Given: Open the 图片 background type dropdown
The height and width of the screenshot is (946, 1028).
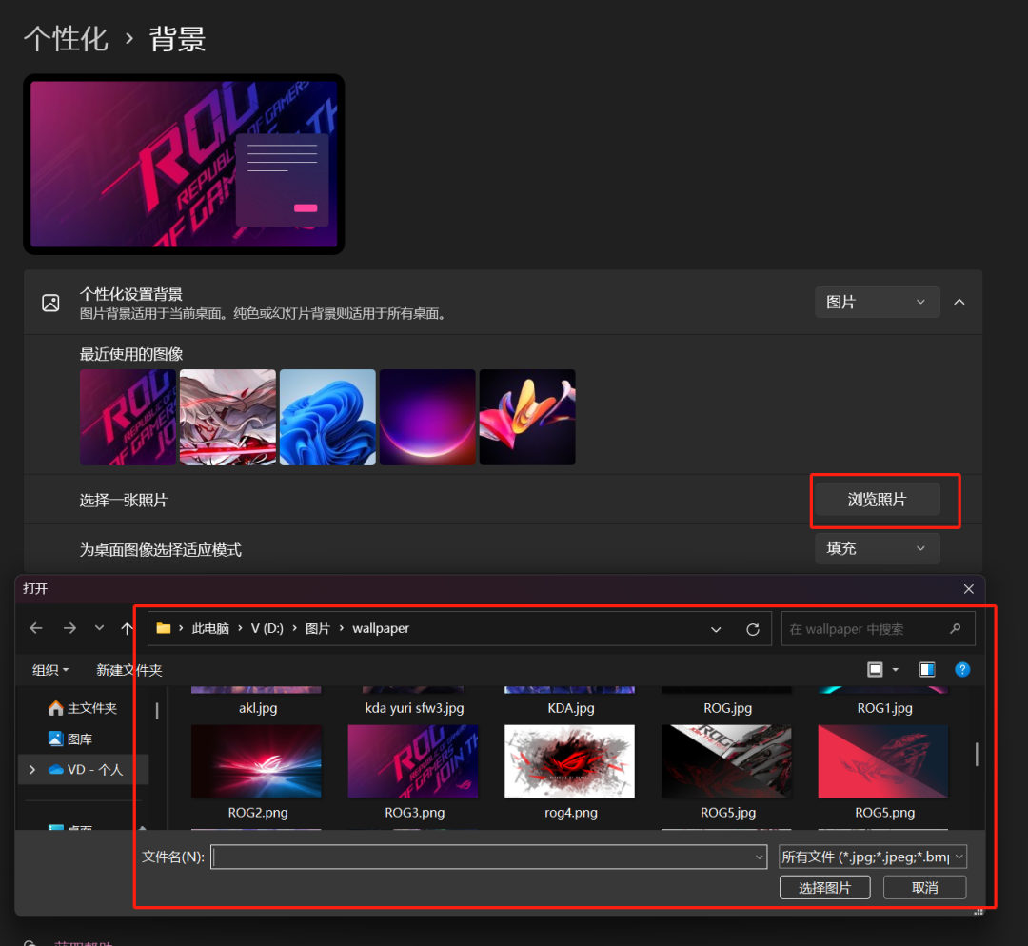Looking at the screenshot, I should coord(878,303).
